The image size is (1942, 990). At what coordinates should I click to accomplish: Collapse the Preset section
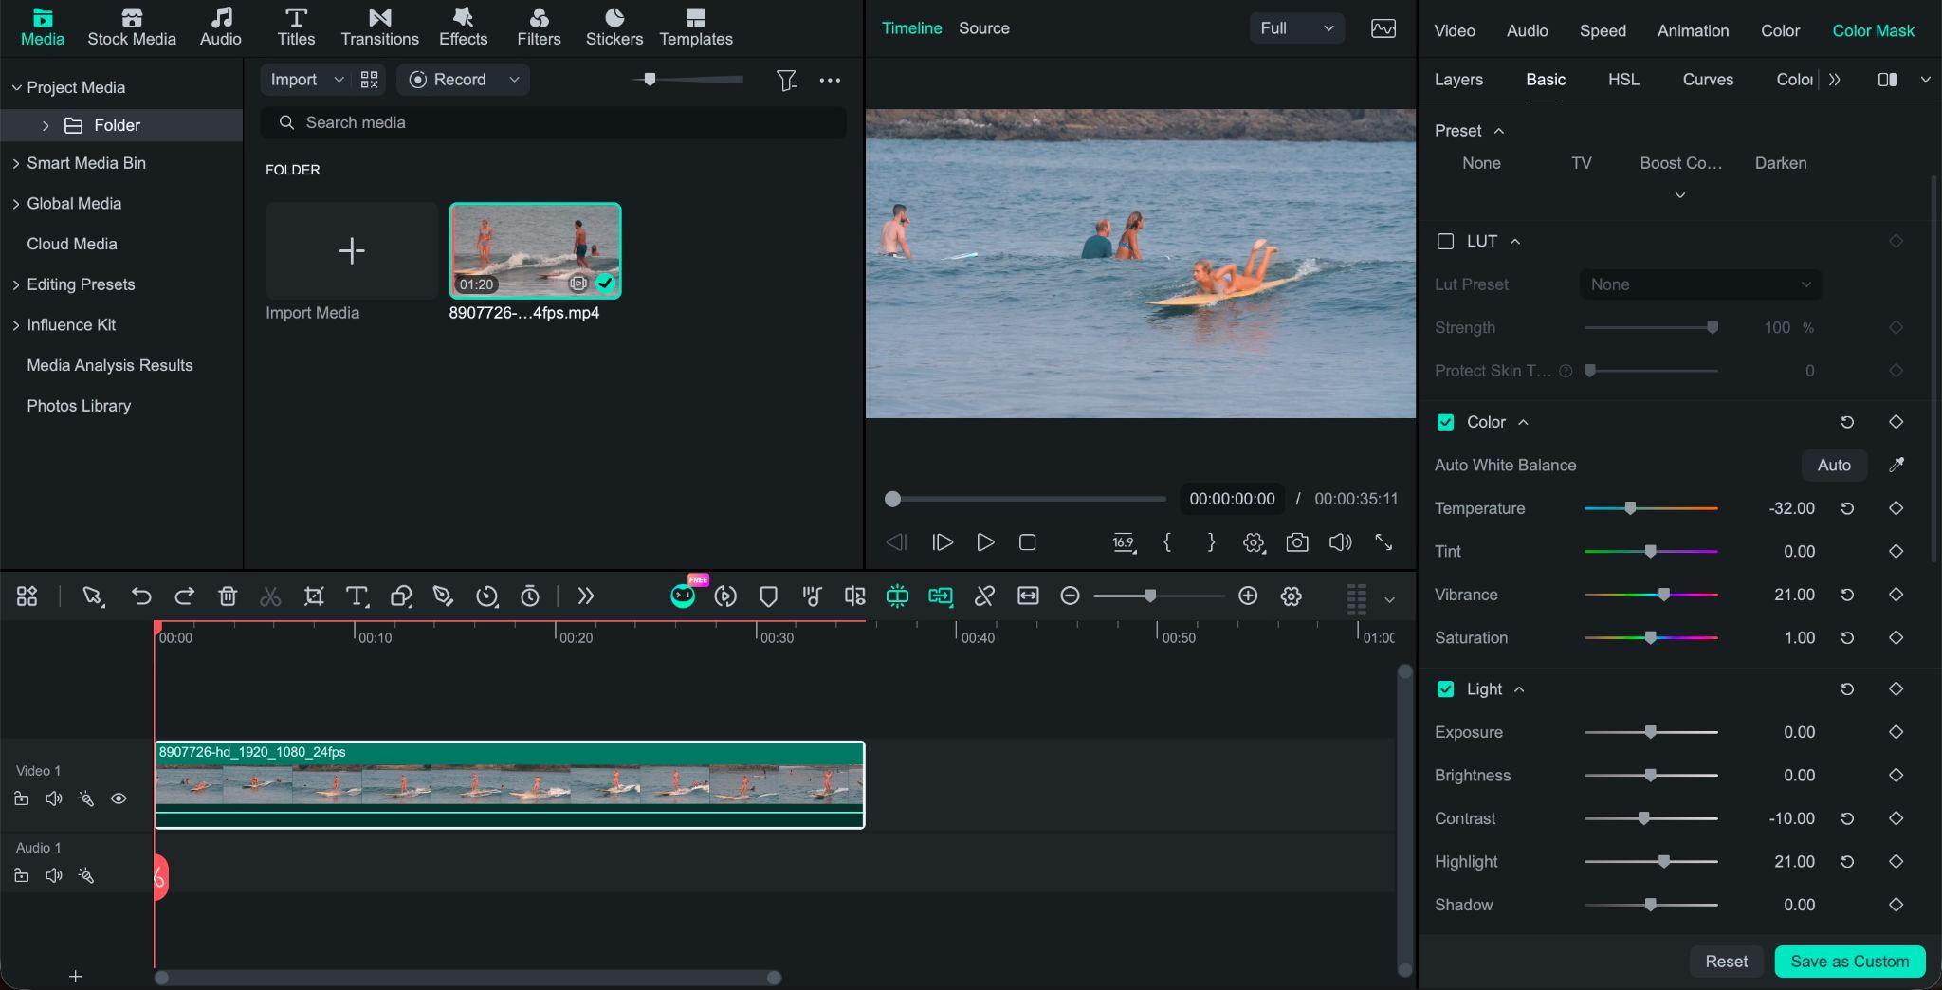[1498, 131]
